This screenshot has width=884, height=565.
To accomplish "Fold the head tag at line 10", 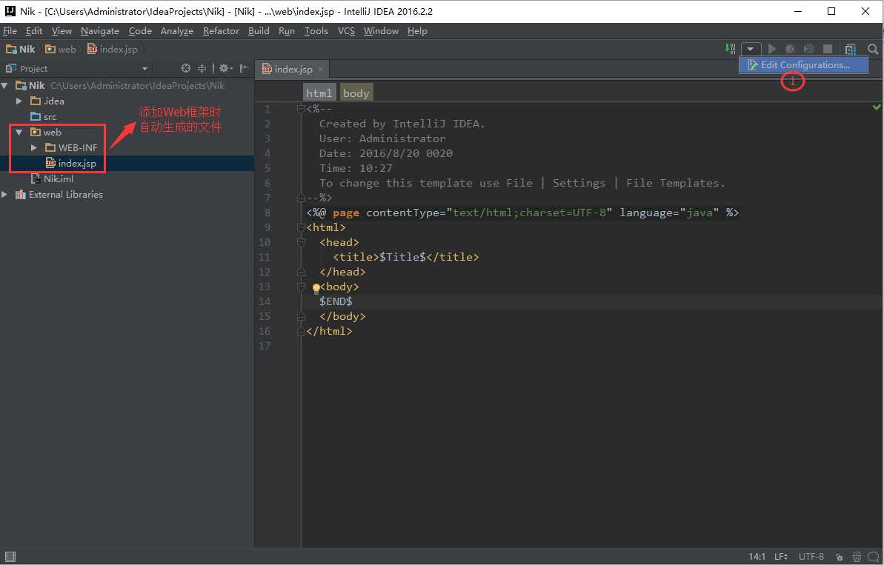I will pos(301,242).
